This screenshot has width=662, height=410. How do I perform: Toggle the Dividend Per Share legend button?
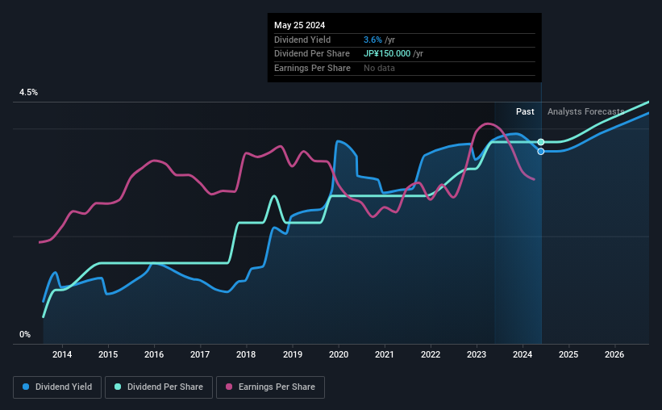159,387
